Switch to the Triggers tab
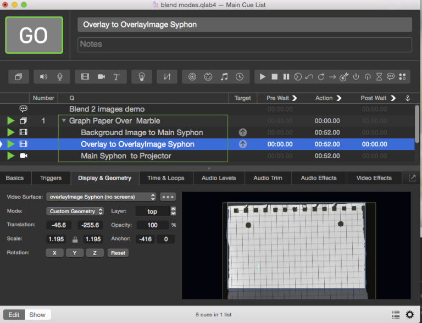The image size is (422, 323). click(x=51, y=178)
